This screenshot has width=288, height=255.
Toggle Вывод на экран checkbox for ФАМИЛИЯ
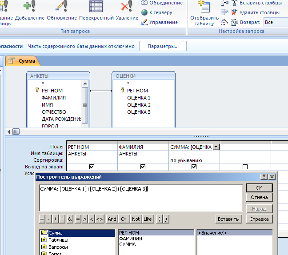tap(143, 167)
